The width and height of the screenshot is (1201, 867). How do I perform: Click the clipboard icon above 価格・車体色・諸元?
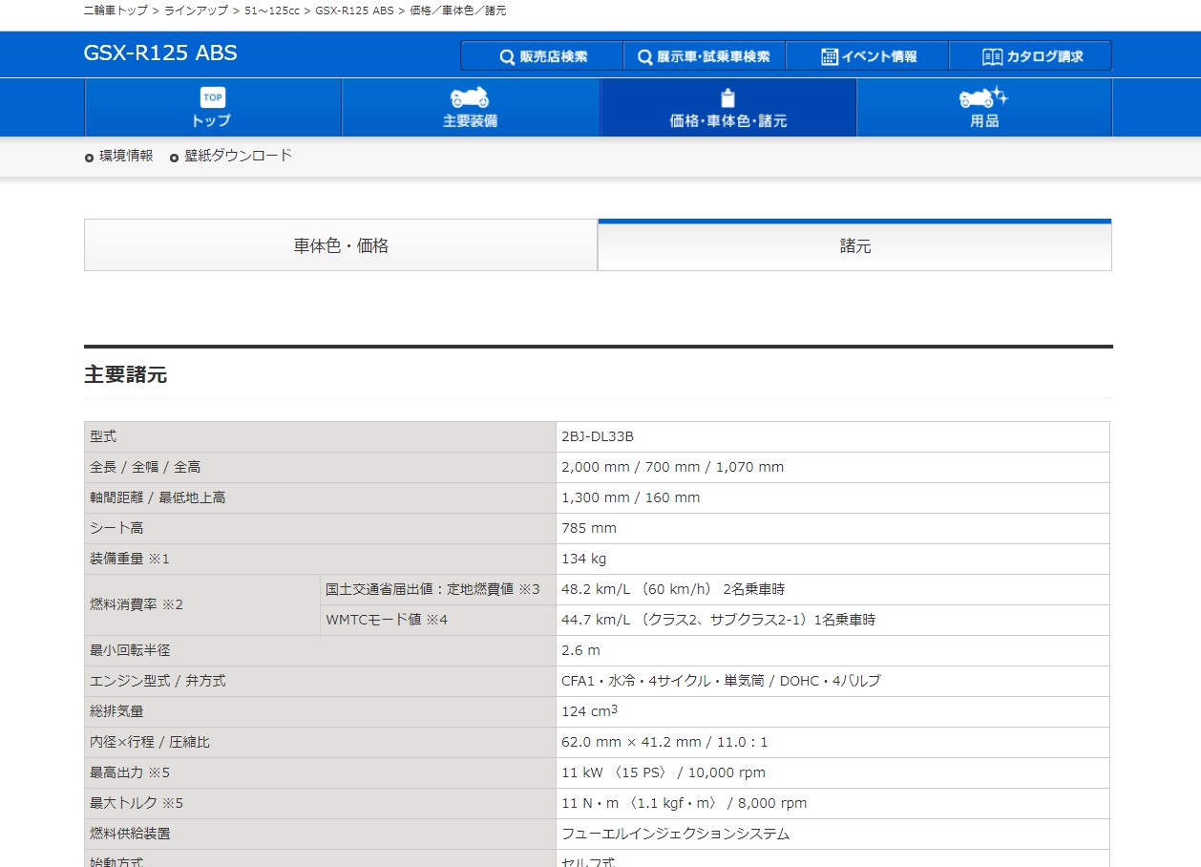727,98
